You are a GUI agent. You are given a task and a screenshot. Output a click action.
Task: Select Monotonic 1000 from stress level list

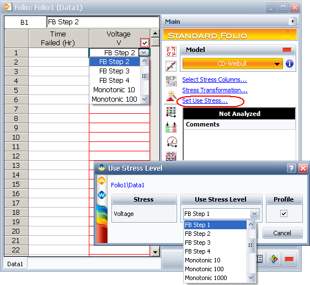click(x=206, y=278)
